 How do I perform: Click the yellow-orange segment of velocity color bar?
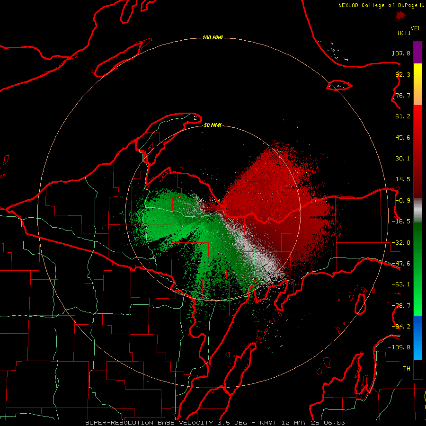[418, 84]
